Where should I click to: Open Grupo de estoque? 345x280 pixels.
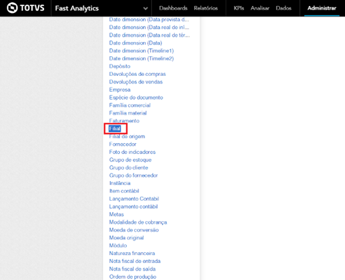coord(130,160)
